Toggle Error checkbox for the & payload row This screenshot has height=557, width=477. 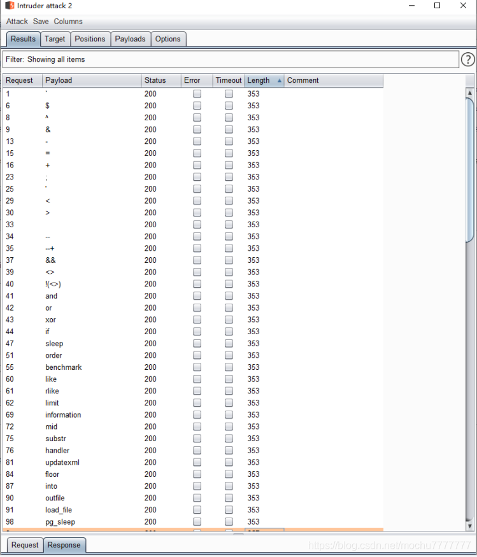point(197,129)
